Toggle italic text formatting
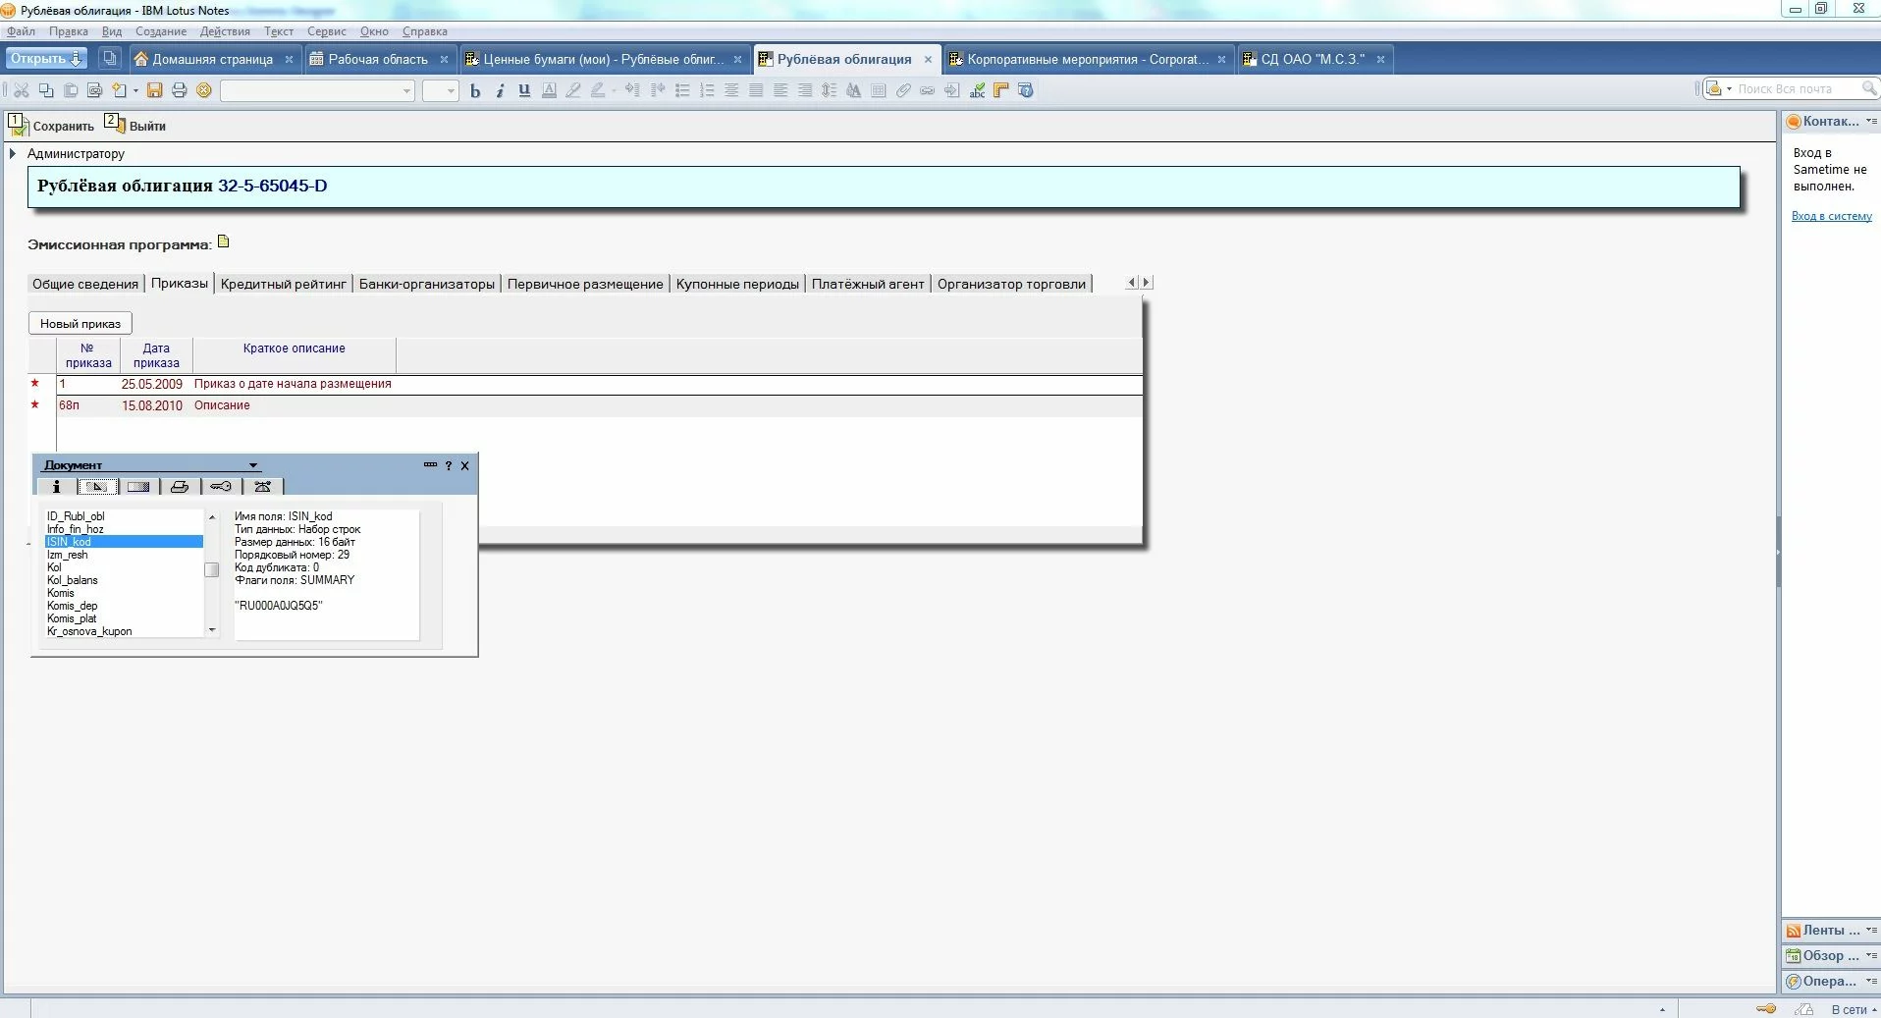The width and height of the screenshot is (1881, 1018). click(500, 90)
